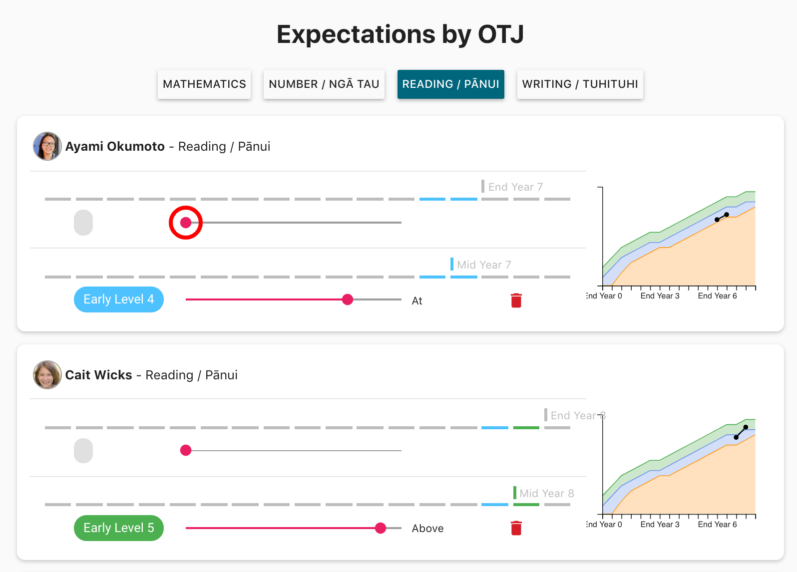Click the Mid Year 8 marker
Screen dimensions: 797x572
click(x=546, y=494)
